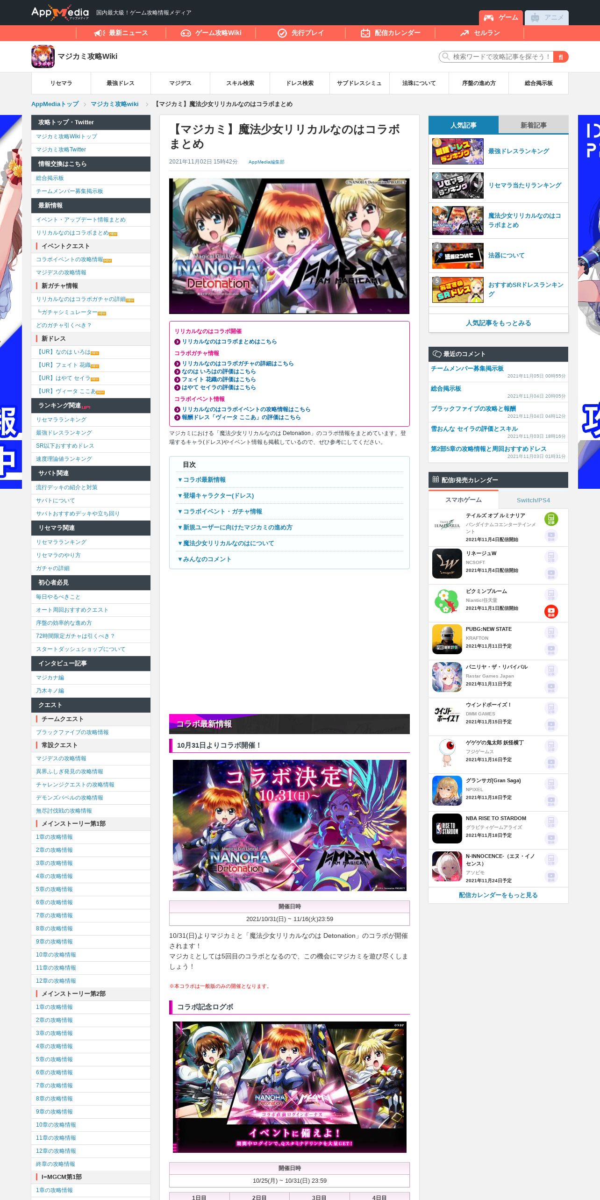This screenshot has height=1200, width=600.
Task: Click 配信カレンダーをもっと見る link
Action: 499,895
